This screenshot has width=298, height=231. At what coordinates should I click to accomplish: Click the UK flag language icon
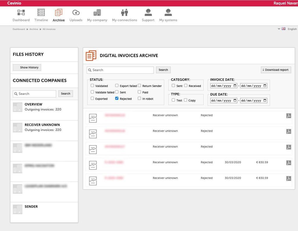(x=283, y=29)
